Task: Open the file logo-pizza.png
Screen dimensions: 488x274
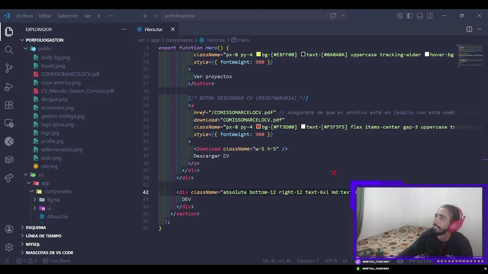Action: (58, 124)
